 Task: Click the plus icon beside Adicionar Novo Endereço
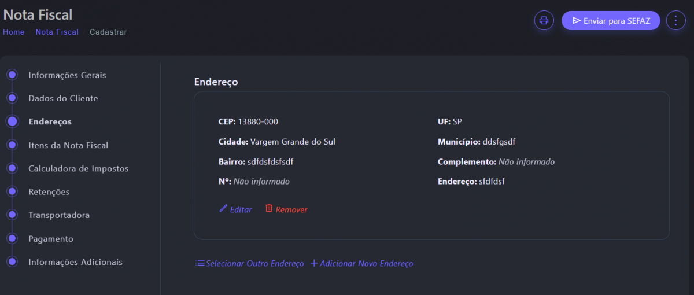click(x=314, y=263)
